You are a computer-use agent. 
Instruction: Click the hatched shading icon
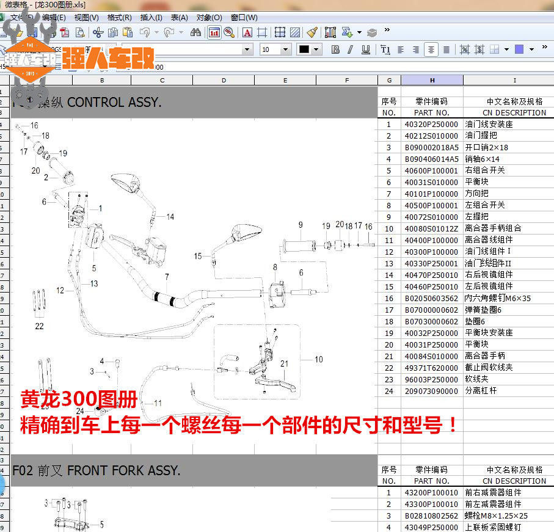pos(295,33)
